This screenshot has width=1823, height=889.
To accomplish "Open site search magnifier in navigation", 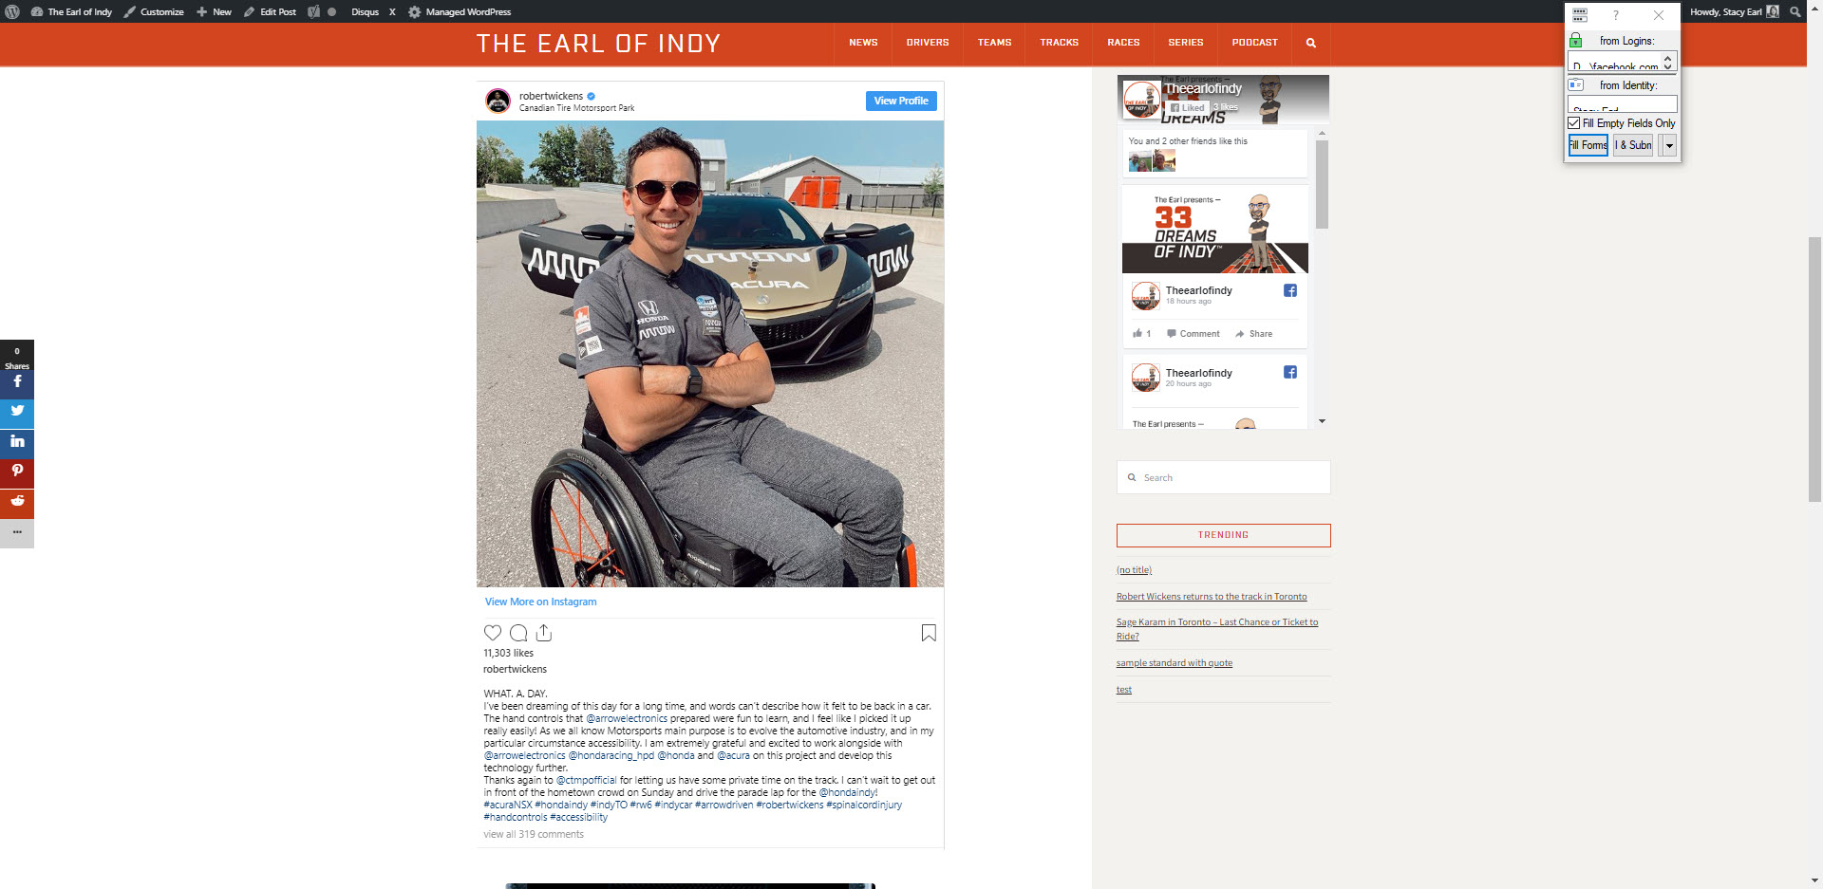I will point(1311,43).
